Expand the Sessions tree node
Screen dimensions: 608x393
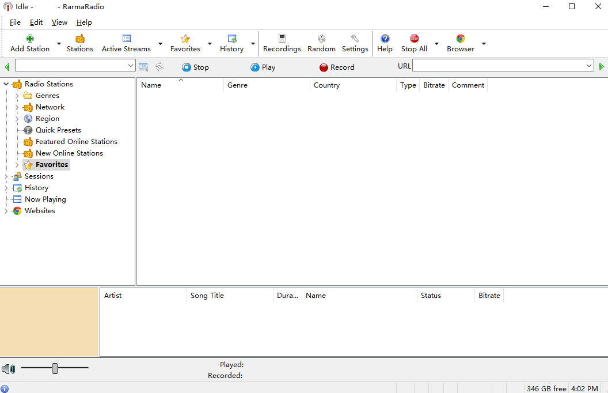[6, 176]
